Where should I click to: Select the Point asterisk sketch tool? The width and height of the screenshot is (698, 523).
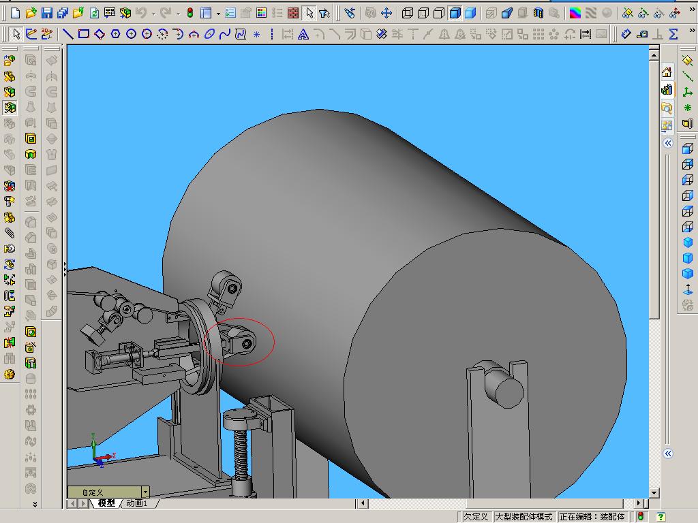coord(256,34)
